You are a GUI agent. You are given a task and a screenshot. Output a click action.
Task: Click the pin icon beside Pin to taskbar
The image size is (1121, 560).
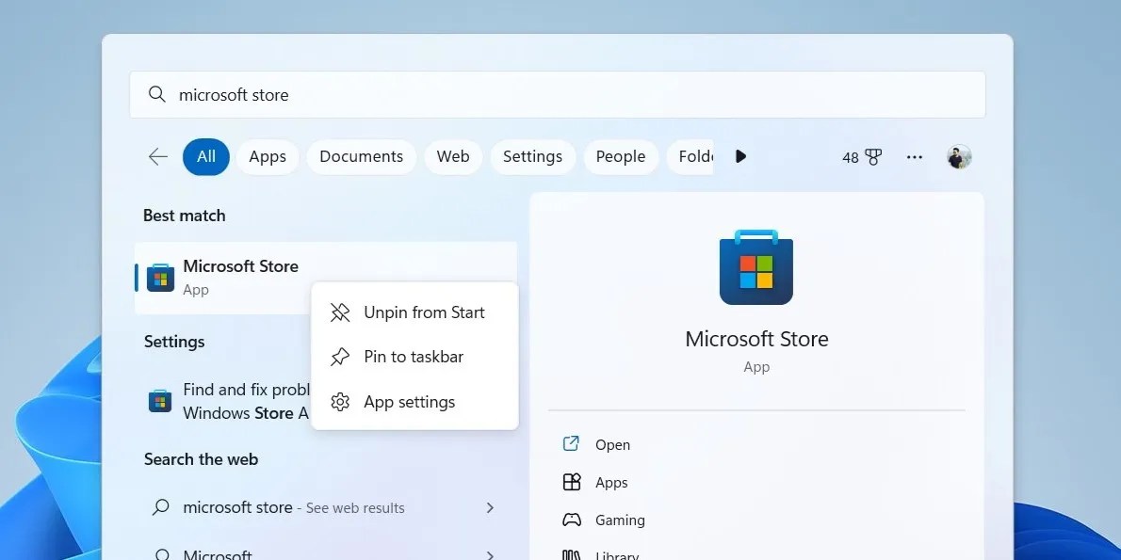pyautogui.click(x=339, y=357)
